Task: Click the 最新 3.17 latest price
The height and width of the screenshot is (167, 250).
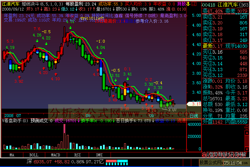Action: (x=212, y=46)
